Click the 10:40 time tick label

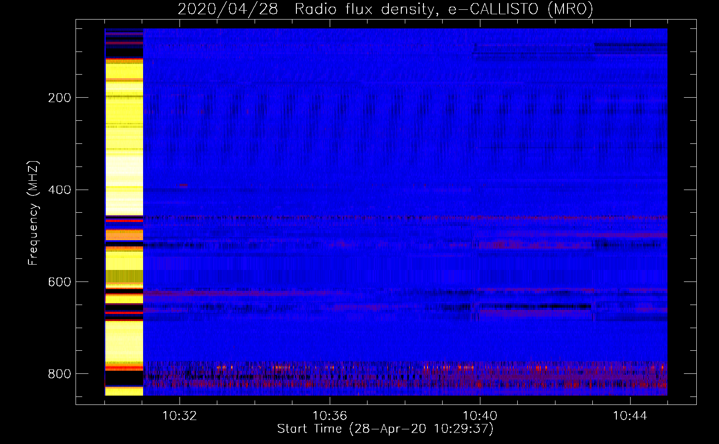point(480,416)
